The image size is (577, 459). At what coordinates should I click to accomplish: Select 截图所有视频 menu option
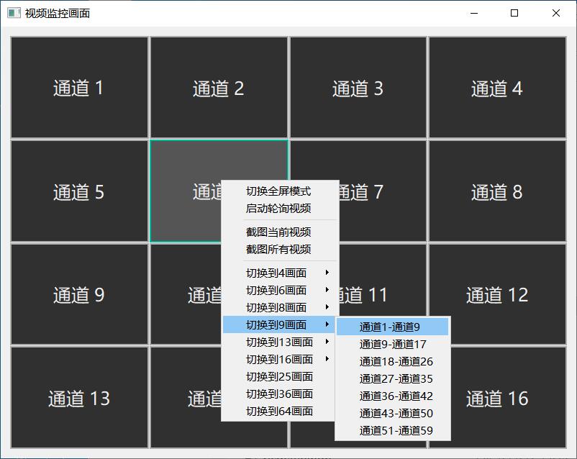[278, 250]
